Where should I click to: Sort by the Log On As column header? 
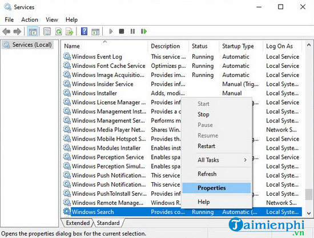tap(283, 46)
